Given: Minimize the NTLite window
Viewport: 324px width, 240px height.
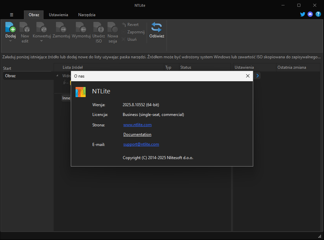Looking at the screenshot, I should 283,5.
